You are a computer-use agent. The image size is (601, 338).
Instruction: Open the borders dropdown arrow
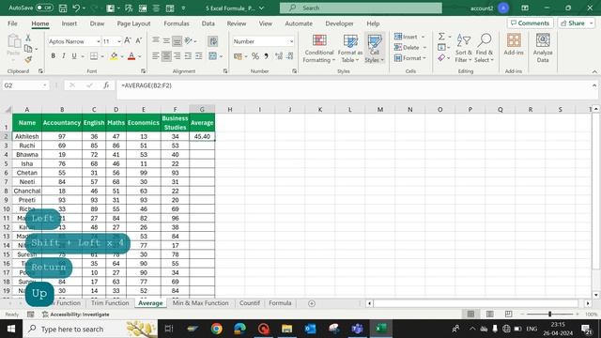[102, 56]
